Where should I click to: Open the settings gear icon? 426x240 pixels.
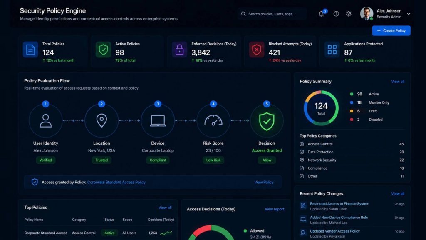click(x=349, y=14)
